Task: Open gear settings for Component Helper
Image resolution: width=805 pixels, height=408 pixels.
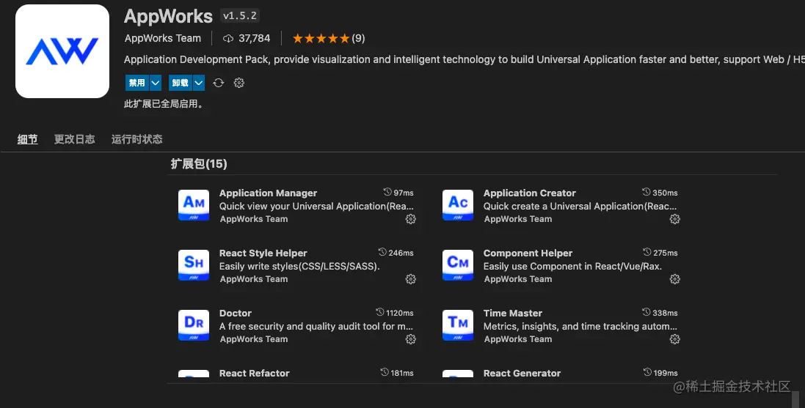Action: [x=674, y=279]
